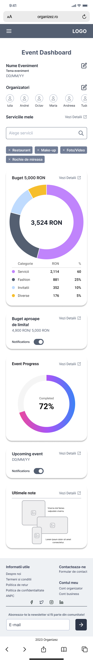Open the Facebook icon in the footer
The width and height of the screenshot is (93, 661).
32,602
